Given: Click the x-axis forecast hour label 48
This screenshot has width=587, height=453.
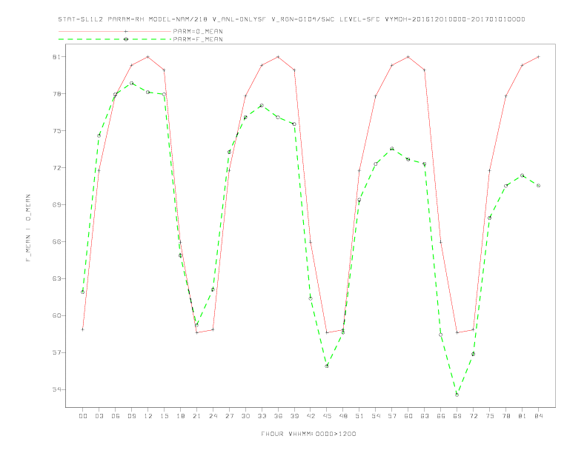Looking at the screenshot, I should tap(343, 416).
